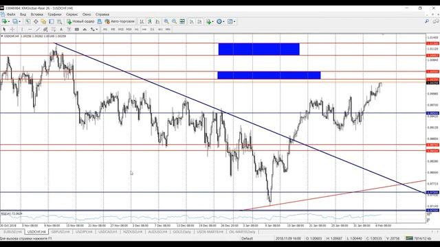This screenshot has height=247, width=440.
Task: Expand the Templates dropdown arrow
Action: (x=234, y=21)
